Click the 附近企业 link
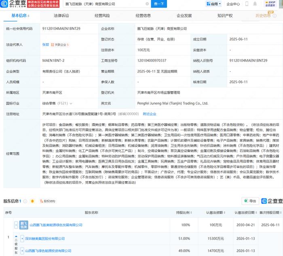The width and height of the screenshot is (283, 256). pyautogui.click(x=150, y=114)
